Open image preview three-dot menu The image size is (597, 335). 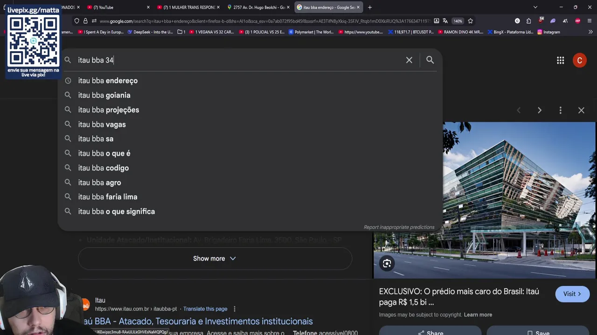point(561,110)
